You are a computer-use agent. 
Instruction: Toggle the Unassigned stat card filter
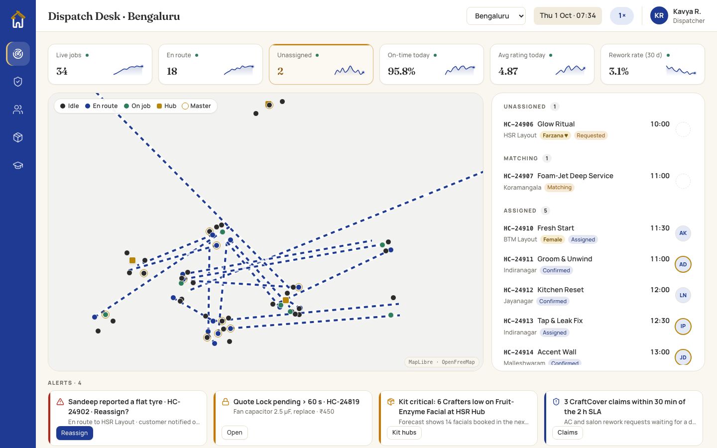point(321,64)
